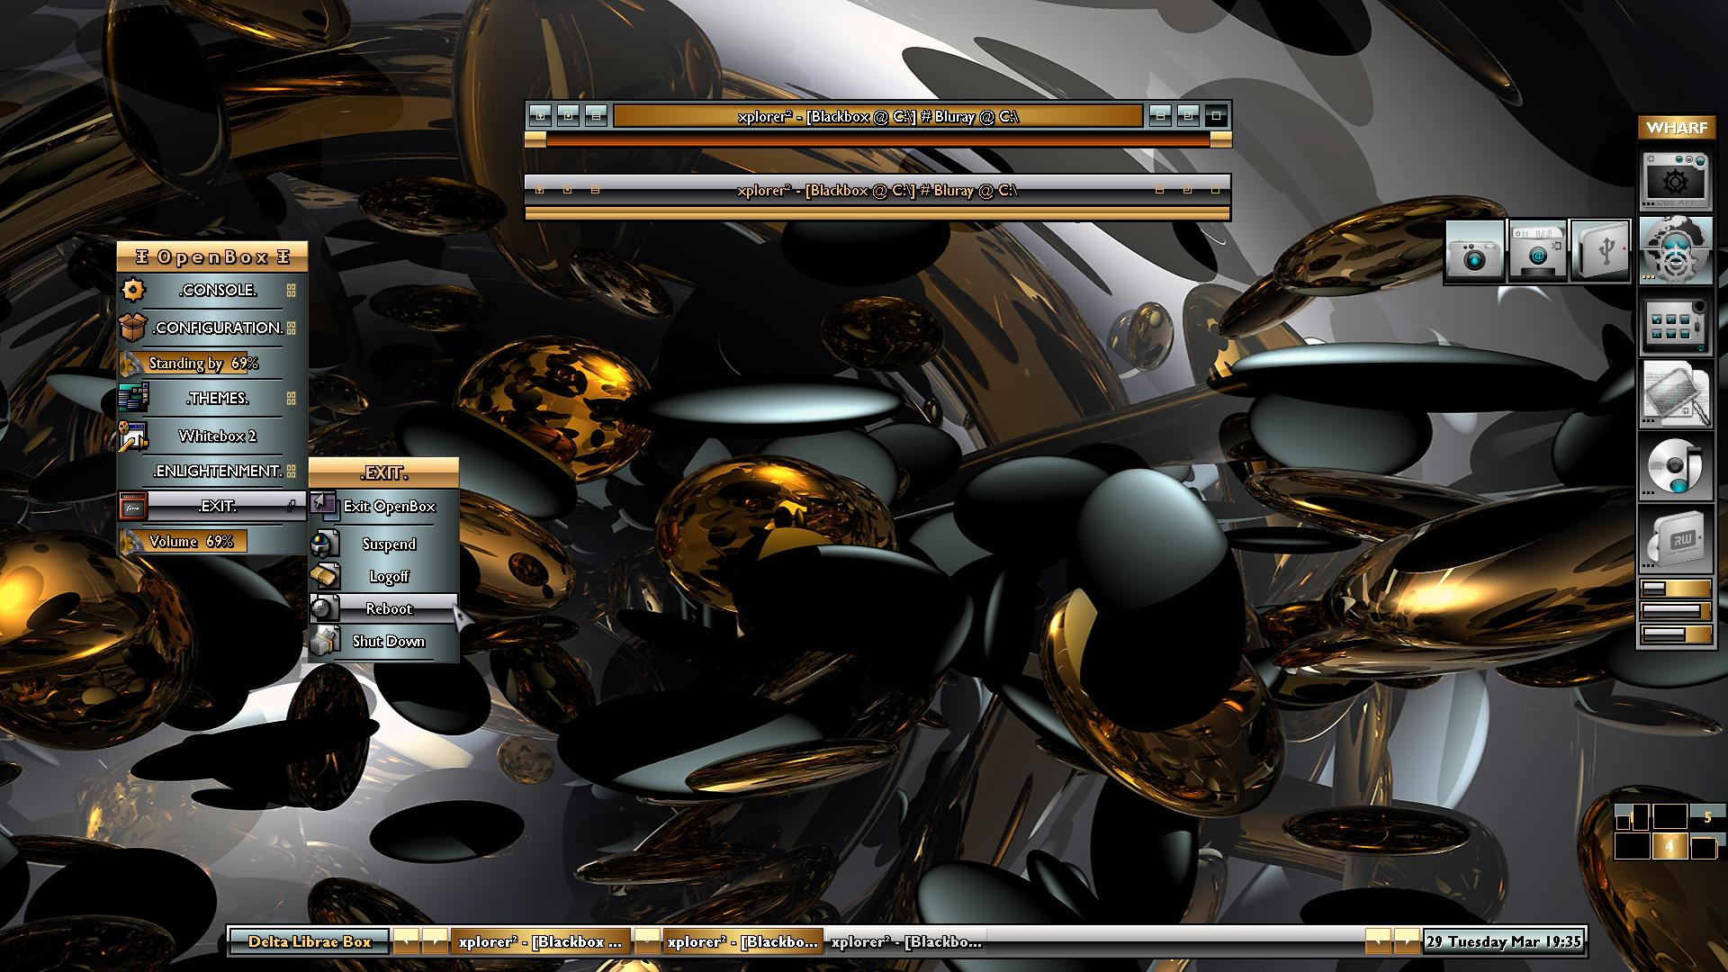Image resolution: width=1728 pixels, height=972 pixels.
Task: Expand the .CONFIGURATION. submenu
Action: tap(217, 328)
